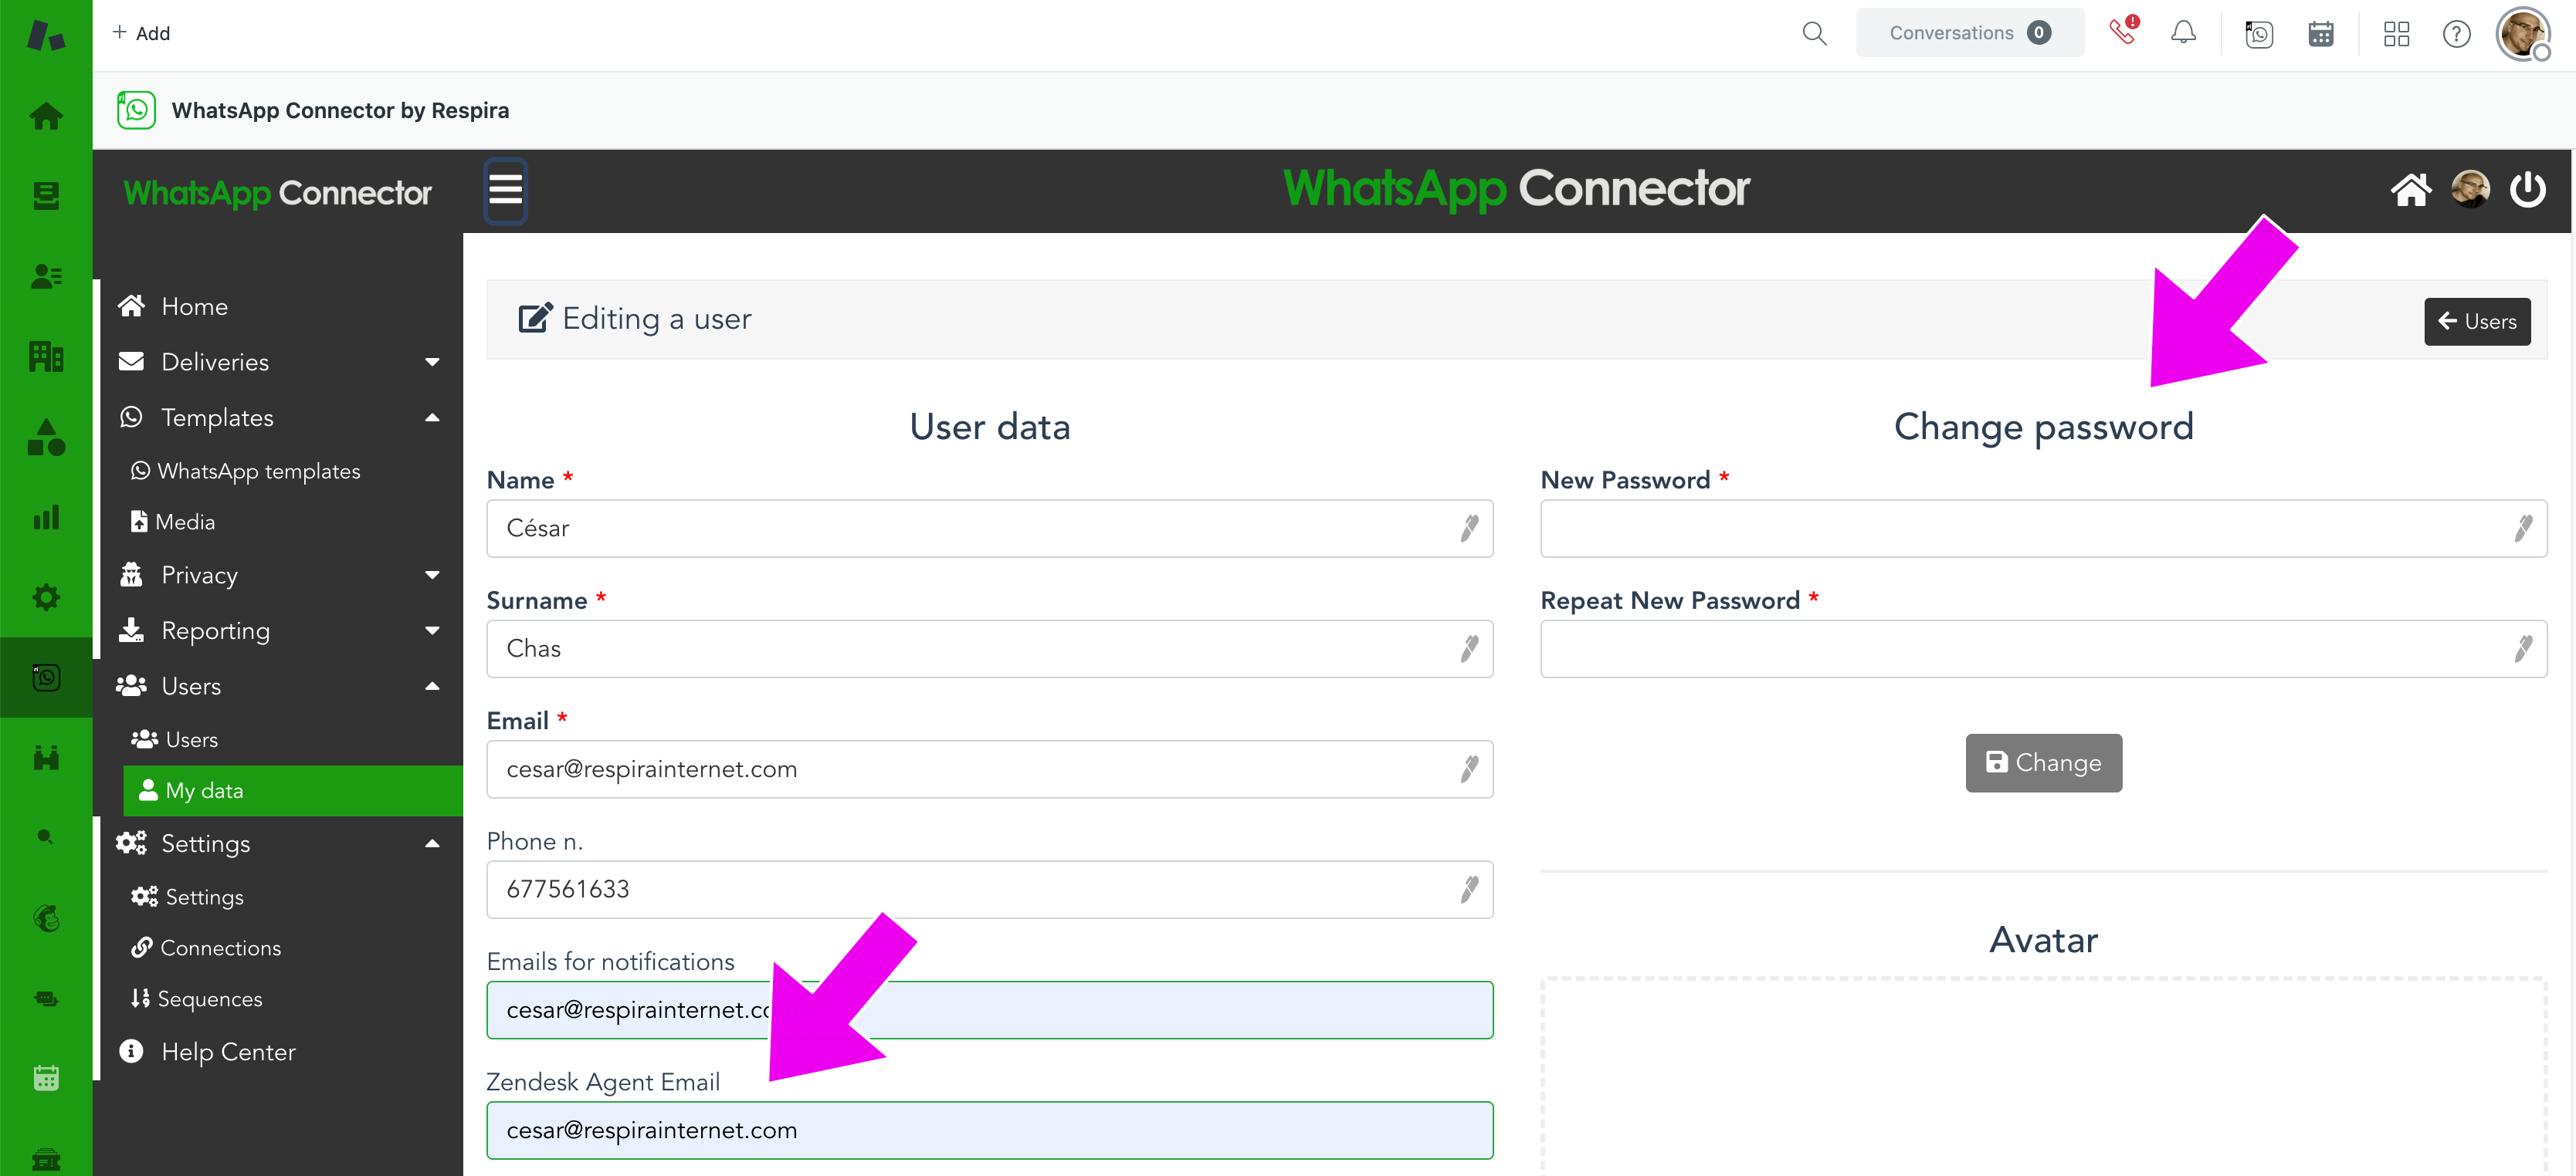This screenshot has height=1176, width=2576.
Task: Open the search magnifier in top bar
Action: point(1814,33)
